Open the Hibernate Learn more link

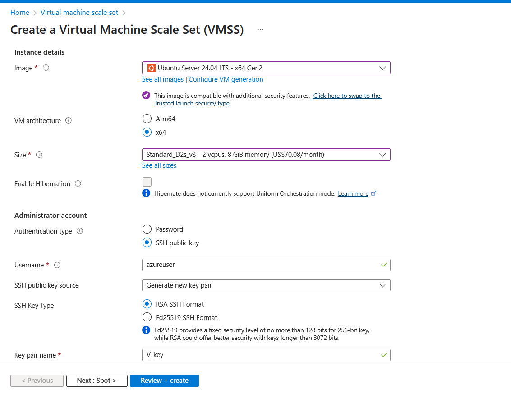353,193
